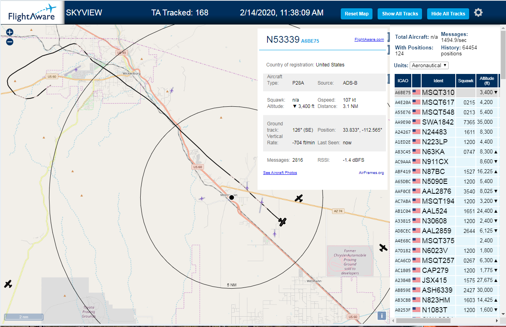Select purple aircraft icon at Wickenburg airport

[76, 69]
